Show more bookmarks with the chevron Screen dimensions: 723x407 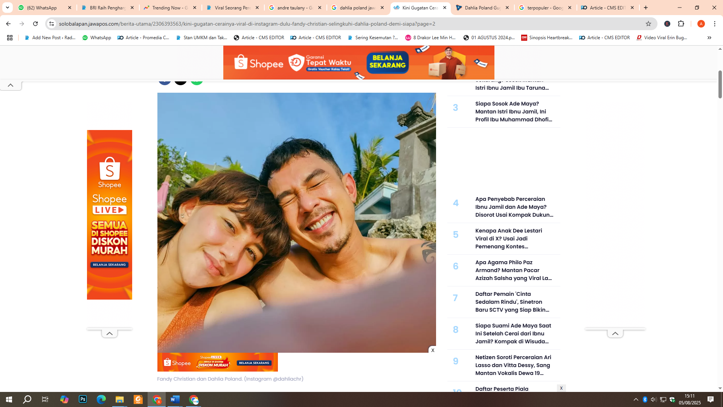point(709,38)
